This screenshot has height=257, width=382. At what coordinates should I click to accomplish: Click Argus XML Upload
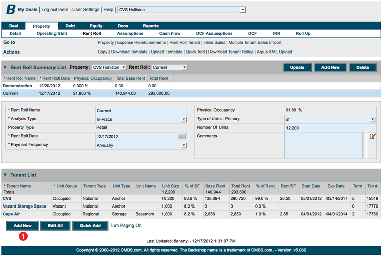[275, 52]
